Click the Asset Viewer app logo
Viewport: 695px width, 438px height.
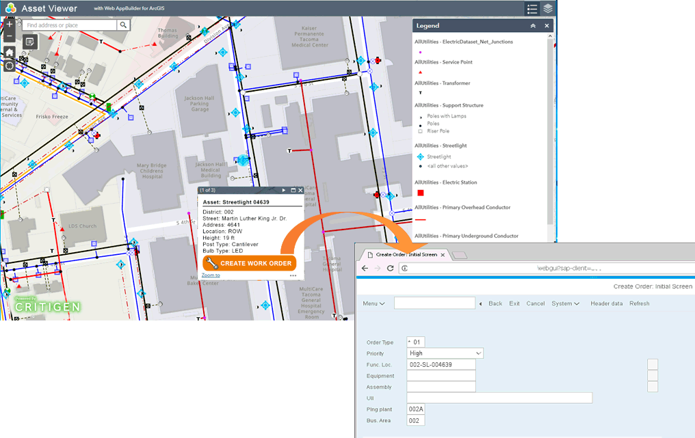click(11, 8)
